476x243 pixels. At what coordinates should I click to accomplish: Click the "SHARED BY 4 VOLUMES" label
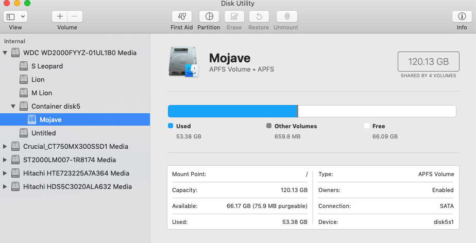coord(428,76)
